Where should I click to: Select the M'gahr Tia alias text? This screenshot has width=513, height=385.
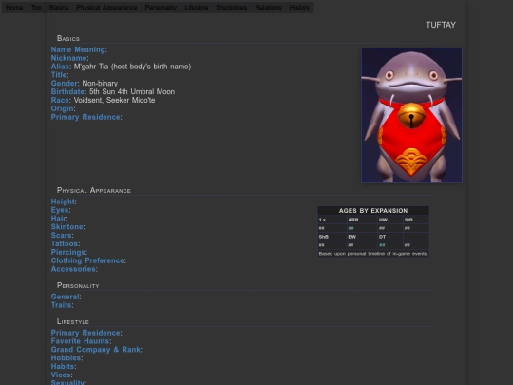(x=132, y=67)
